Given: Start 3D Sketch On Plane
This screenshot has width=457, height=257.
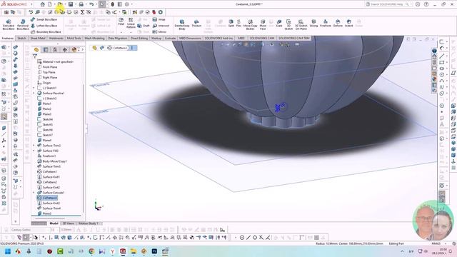Looking at the screenshot, I should [301, 25].
